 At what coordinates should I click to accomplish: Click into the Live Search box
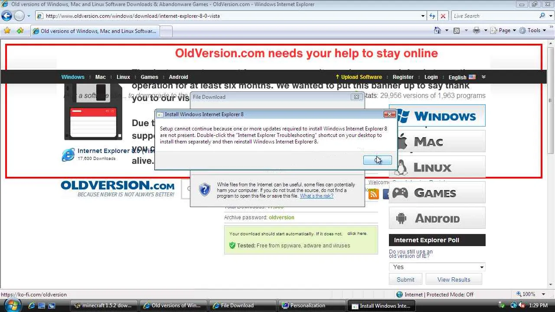[x=494, y=16]
